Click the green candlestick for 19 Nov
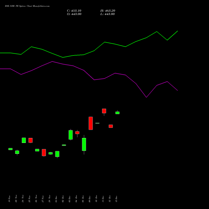Screen dimensions: 209x209 click(x=10, y=149)
